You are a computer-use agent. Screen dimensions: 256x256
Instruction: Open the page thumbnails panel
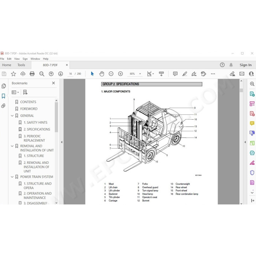(4, 86)
